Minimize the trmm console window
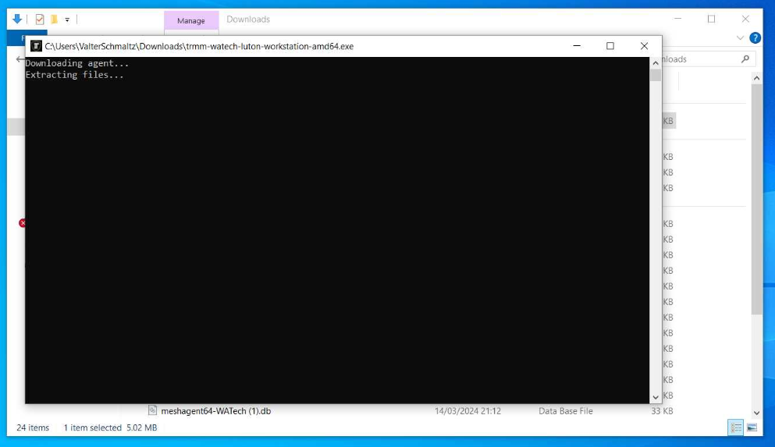The height and width of the screenshot is (447, 775). pos(577,46)
